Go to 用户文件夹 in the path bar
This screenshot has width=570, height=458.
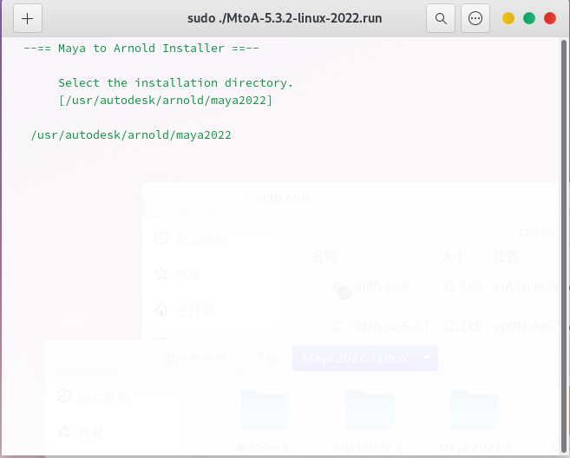[x=194, y=357]
